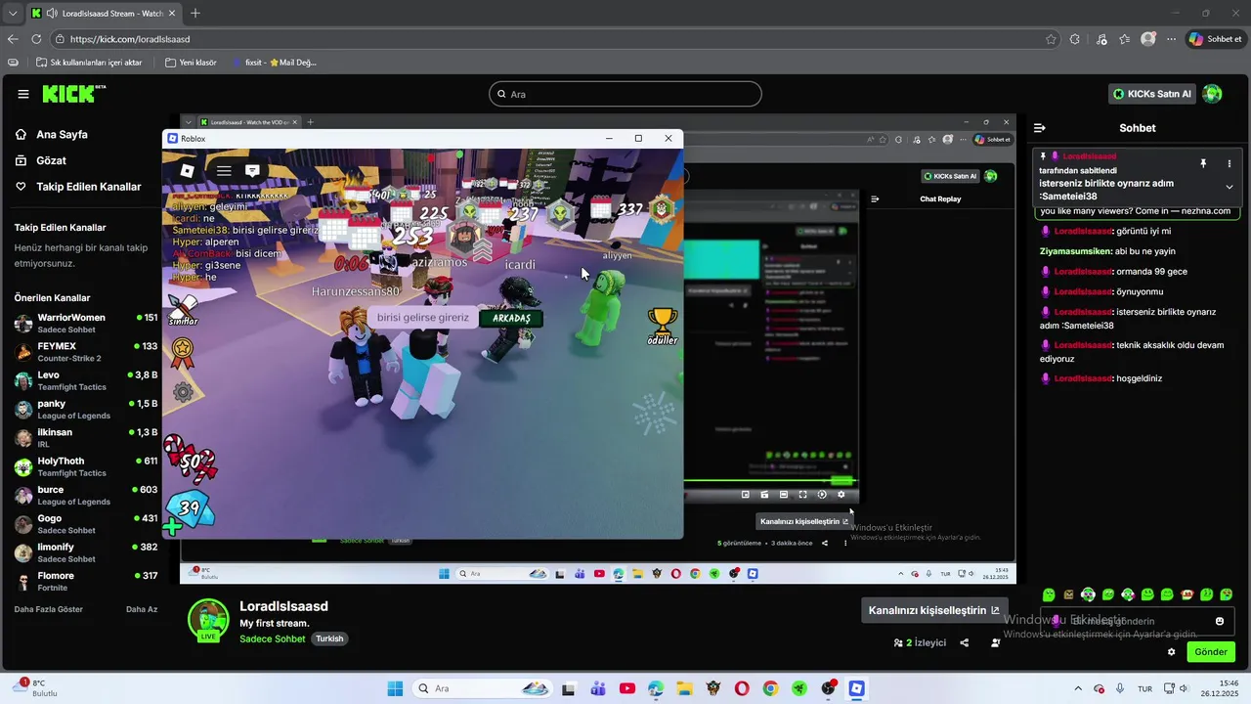Viewport: 1251px width, 704px height.
Task: Open HolyThoth recommended channel
Action: tap(86, 466)
